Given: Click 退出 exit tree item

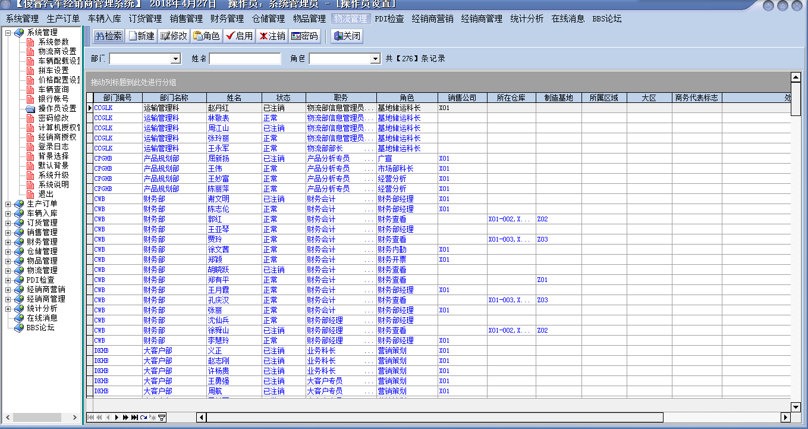Looking at the screenshot, I should pos(46,194).
